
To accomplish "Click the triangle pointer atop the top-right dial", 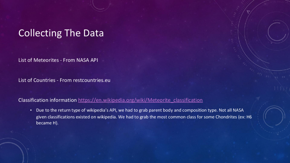I will pyautogui.click(x=248, y=12).
